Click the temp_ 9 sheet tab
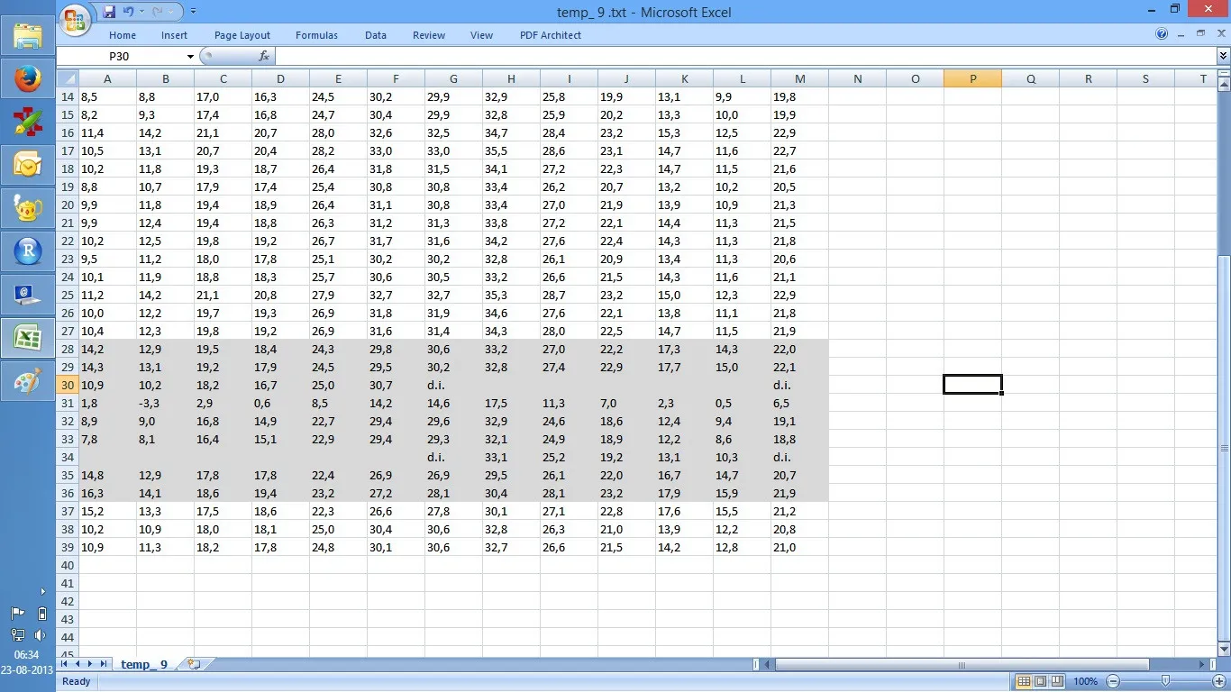The height and width of the screenshot is (692, 1231). pyautogui.click(x=144, y=664)
